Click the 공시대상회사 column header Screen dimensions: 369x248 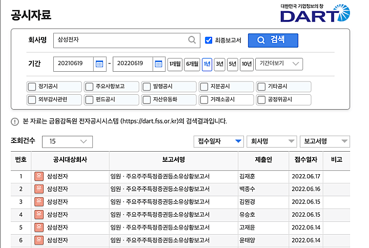pos(70,160)
